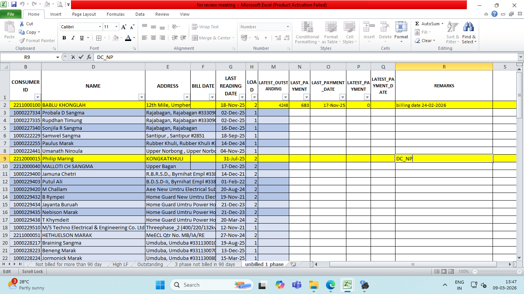The image size is (524, 294).
Task: Open the font size dropdown
Action: pyautogui.click(x=117, y=27)
